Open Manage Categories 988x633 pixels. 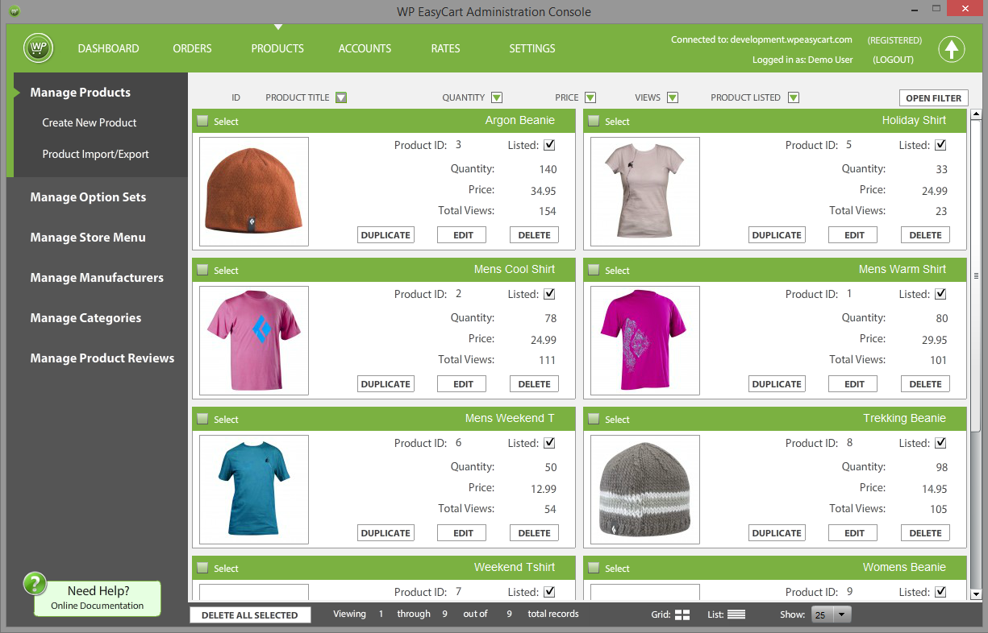point(85,318)
